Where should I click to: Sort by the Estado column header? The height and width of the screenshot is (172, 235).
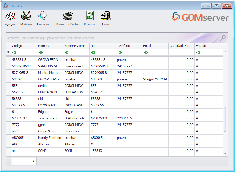[209, 46]
